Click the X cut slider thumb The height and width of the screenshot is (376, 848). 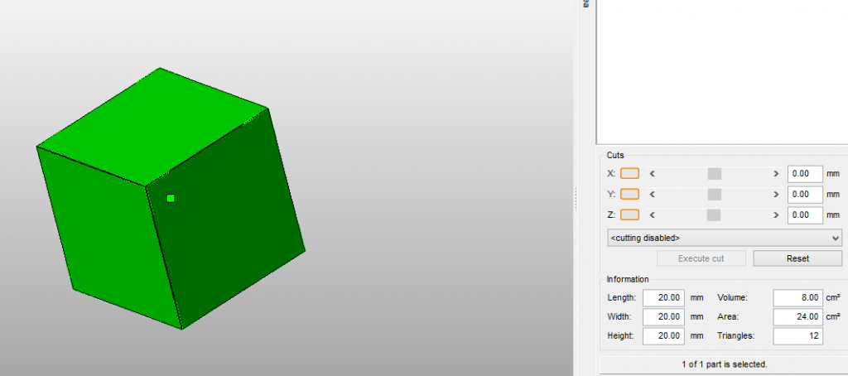pyautogui.click(x=715, y=174)
